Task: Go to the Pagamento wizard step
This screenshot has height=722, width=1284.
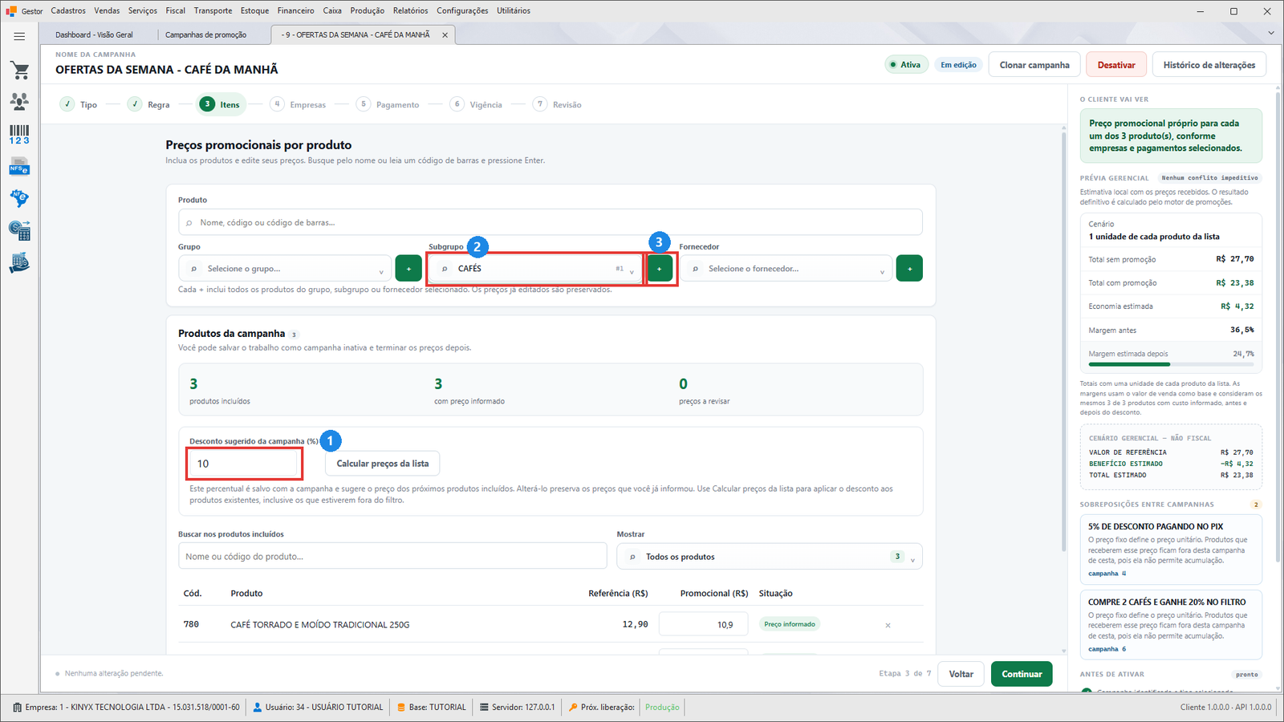Action: tap(388, 104)
